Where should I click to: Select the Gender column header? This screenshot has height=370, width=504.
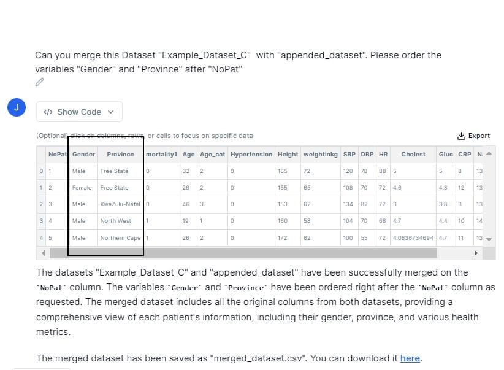click(83, 155)
